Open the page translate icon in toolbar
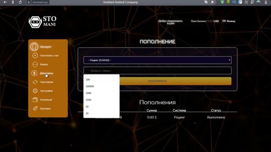The image size is (271, 152). pyautogui.click(x=206, y=2)
